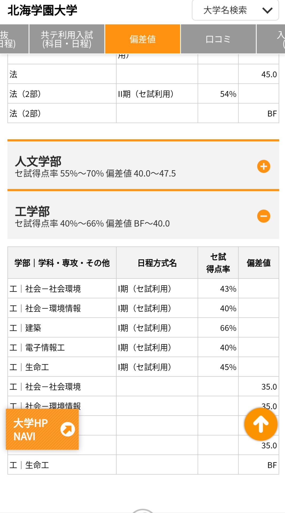
Task: Select the 偏差値 tab
Action: (142, 39)
